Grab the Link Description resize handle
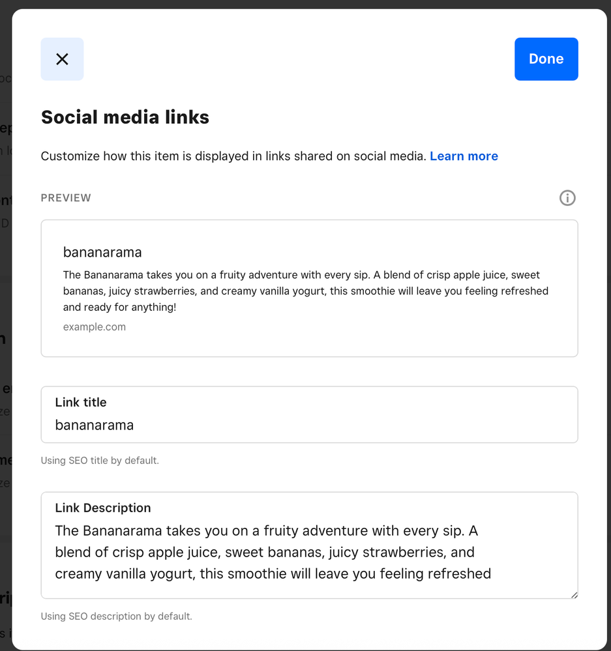The image size is (611, 651). 574,594
